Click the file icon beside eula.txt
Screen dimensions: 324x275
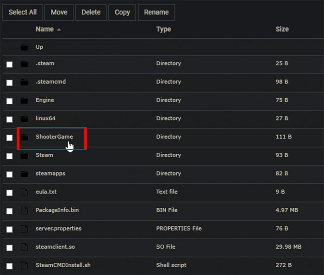(x=24, y=192)
